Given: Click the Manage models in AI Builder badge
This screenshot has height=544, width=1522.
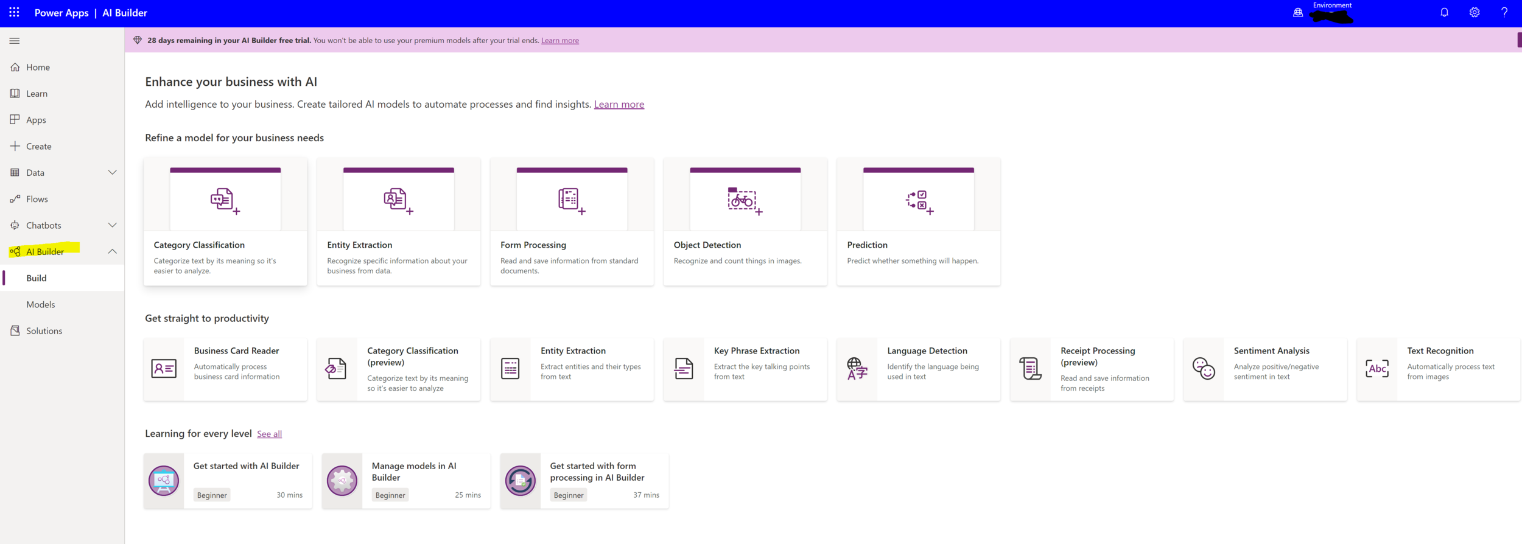Looking at the screenshot, I should point(342,481).
